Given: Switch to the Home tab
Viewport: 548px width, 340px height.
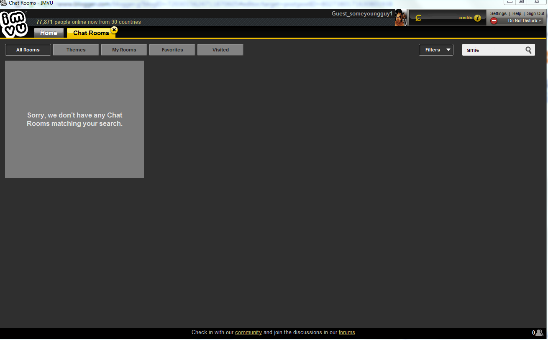Looking at the screenshot, I should (x=49, y=33).
